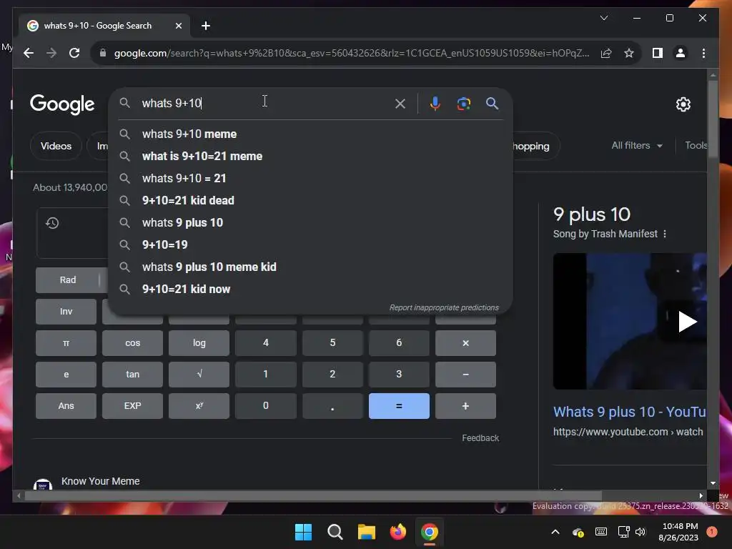Submit search with magnifier button
Screen dimensions: 732x549
(x=492, y=104)
